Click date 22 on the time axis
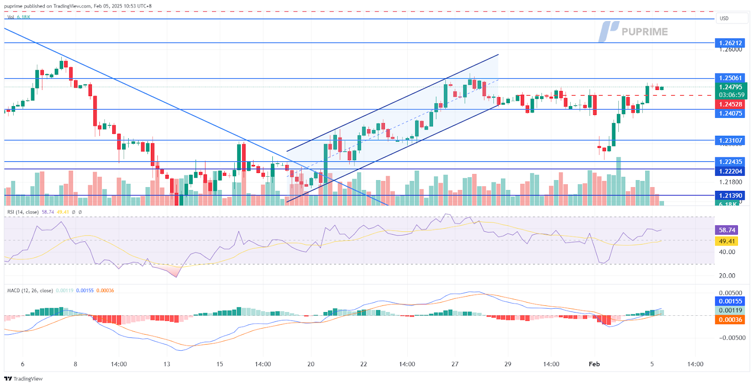This screenshot has height=386, width=754. tap(363, 364)
